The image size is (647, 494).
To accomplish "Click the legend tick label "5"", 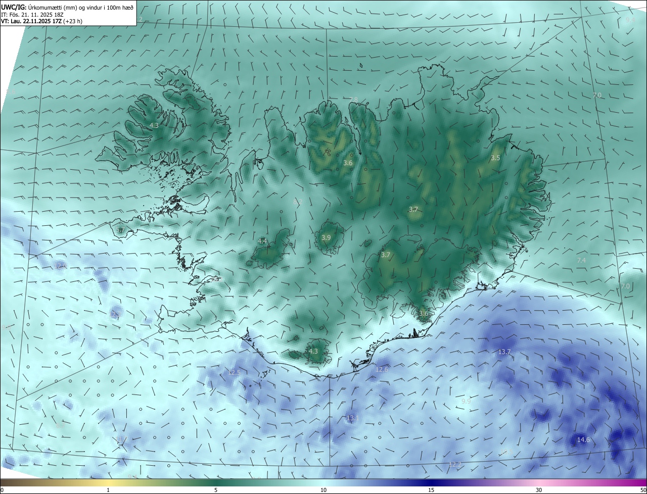I will [216, 490].
